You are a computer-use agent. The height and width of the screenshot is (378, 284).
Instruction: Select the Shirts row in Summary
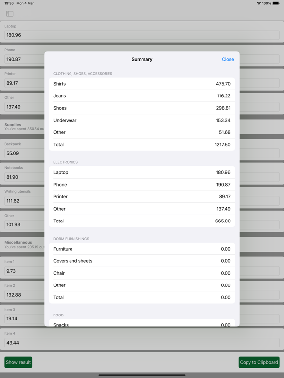pos(142,84)
